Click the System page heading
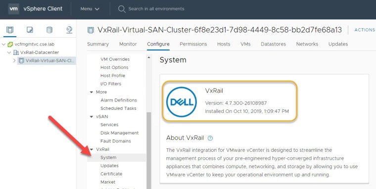Image resolution: width=376 pixels, height=189 pixels. tap(173, 60)
